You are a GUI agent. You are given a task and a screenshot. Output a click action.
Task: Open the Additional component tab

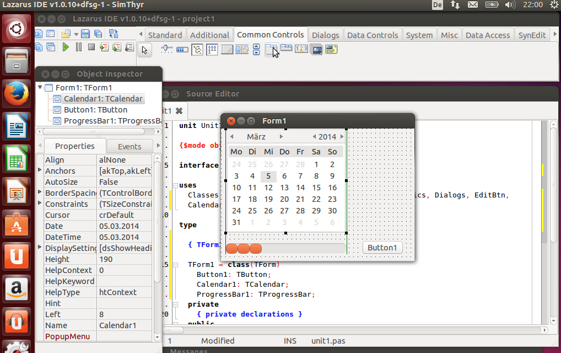click(x=209, y=35)
